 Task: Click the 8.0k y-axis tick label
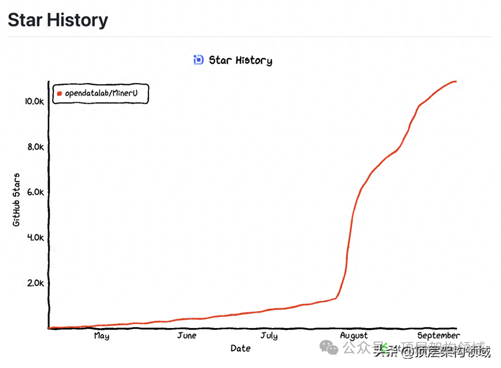35,147
